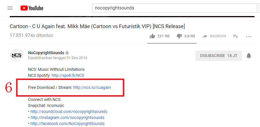260x127 pixels.
Task: Focus the search box containing nocopyrightsounds
Action: [x=172, y=8]
